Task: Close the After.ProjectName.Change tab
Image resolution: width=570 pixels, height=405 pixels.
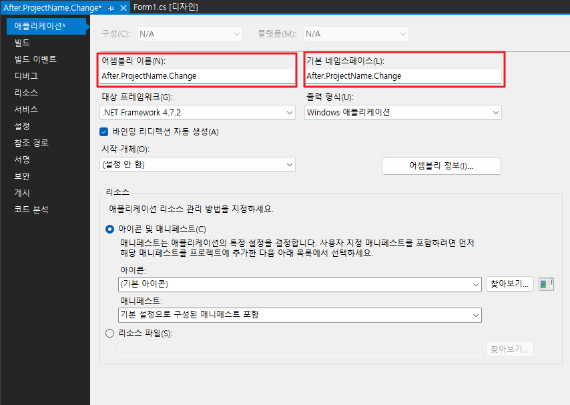Action: (x=123, y=7)
